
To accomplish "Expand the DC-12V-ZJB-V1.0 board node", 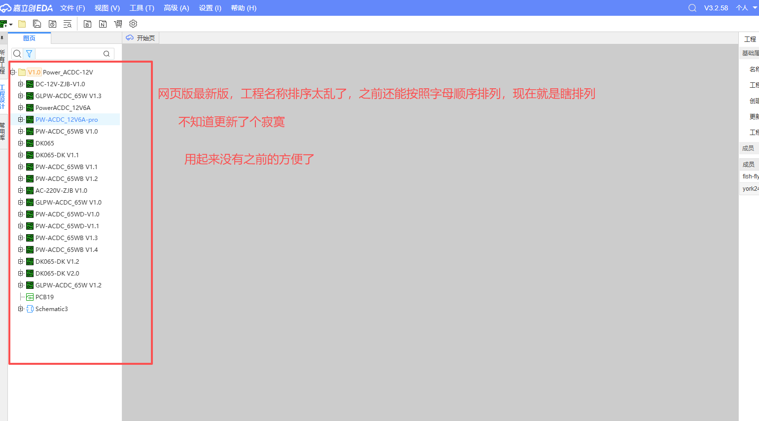I will tap(21, 84).
